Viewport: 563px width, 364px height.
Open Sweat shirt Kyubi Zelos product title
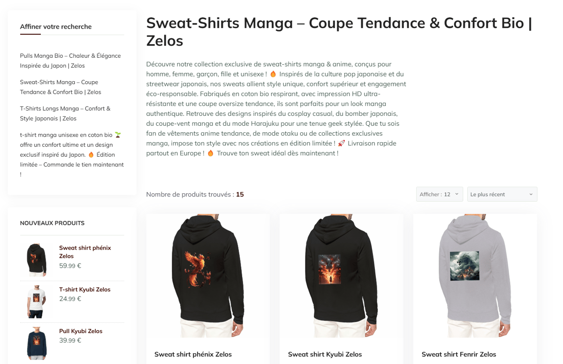pyautogui.click(x=325, y=354)
